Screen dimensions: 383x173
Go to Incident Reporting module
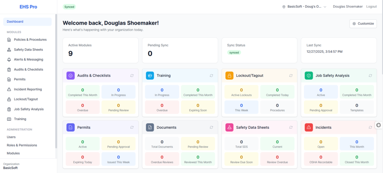click(x=28, y=89)
